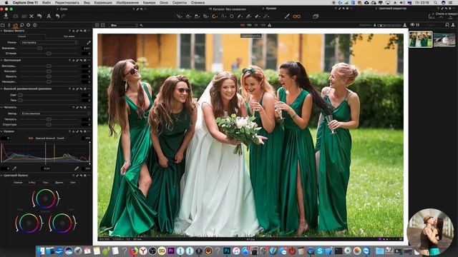Open the Metadata info tool tab icon

tap(35, 25)
